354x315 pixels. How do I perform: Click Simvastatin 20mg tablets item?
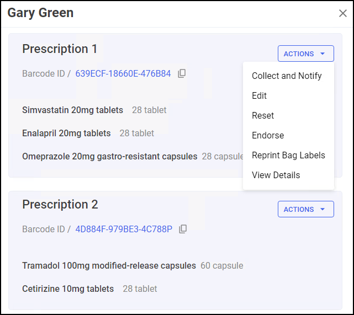point(72,110)
